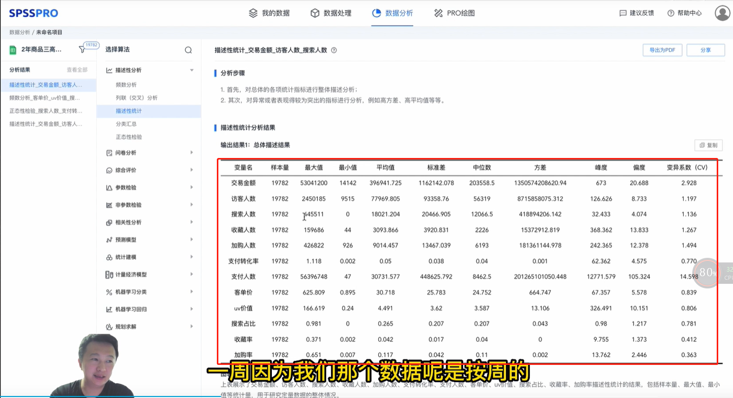
Task: Select the highlighted 描述性统计_交易金额_访客人 result
Action: pos(48,85)
